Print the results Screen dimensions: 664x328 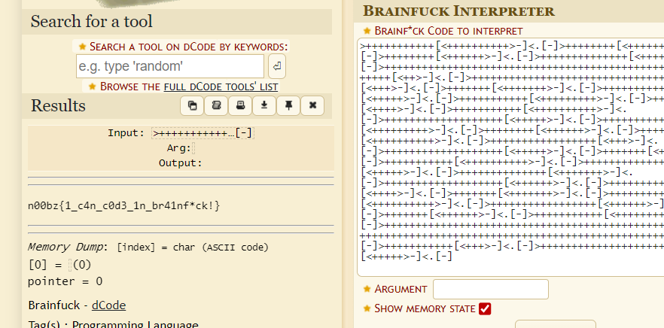(x=240, y=106)
